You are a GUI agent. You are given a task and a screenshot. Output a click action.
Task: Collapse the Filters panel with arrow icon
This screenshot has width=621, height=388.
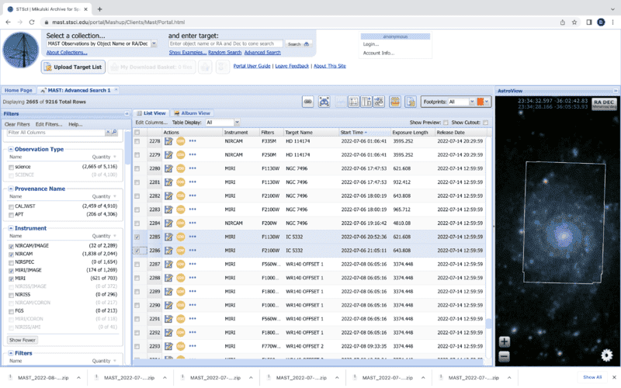[127, 113]
